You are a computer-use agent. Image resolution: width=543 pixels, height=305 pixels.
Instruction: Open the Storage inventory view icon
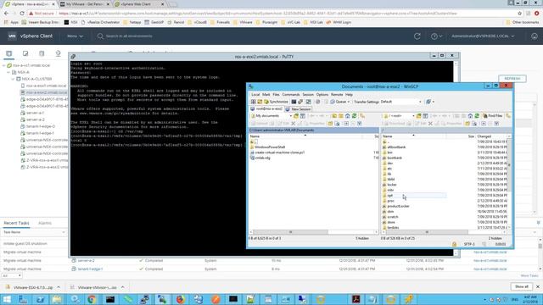[42, 53]
